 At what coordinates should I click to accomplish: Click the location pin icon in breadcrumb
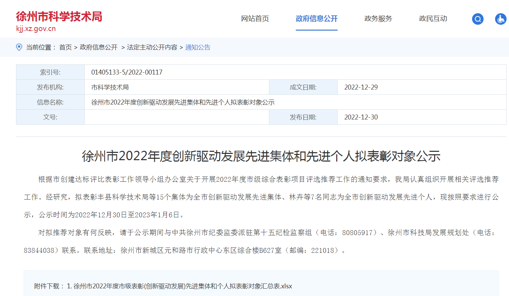(x=19, y=47)
